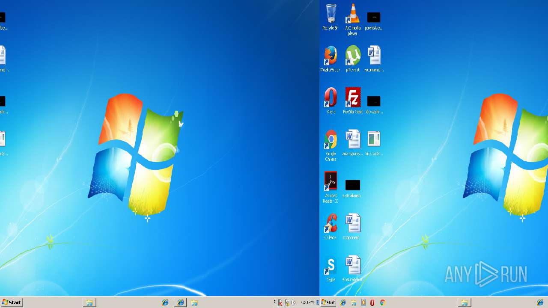Select the fully visible parentalve black file
This screenshot has height=308, width=548.
(x=374, y=21)
